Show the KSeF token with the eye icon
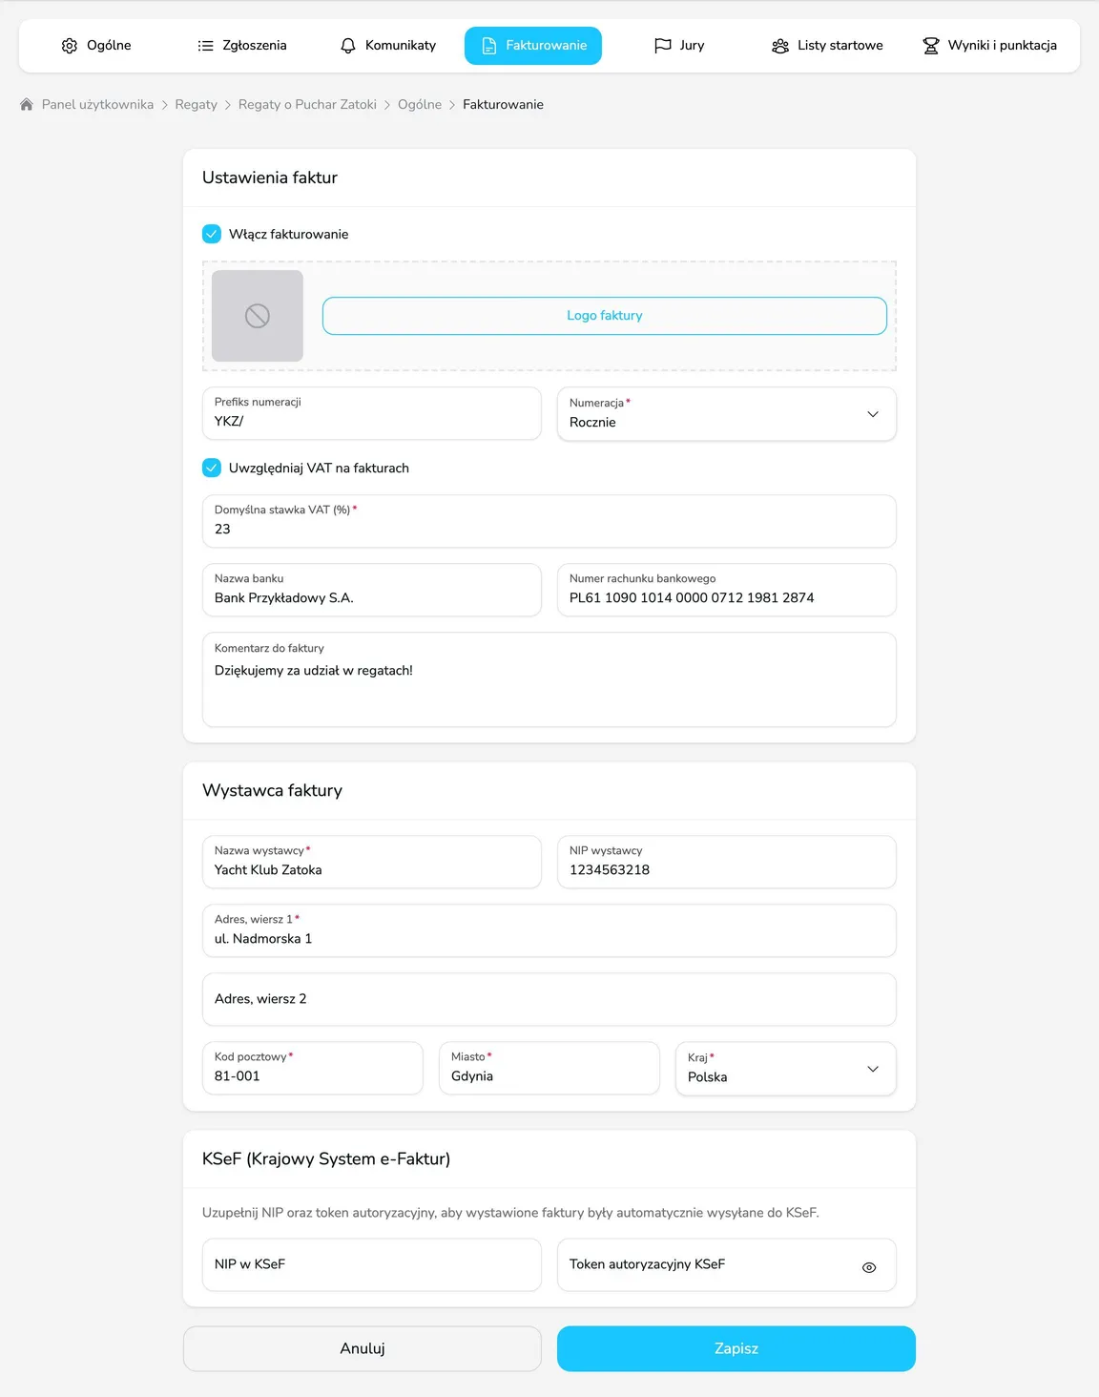Image resolution: width=1099 pixels, height=1397 pixels. point(869,1268)
